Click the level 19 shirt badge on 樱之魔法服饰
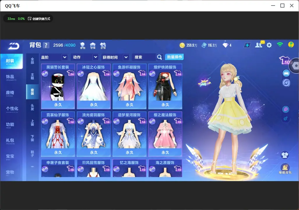 pos(177,121)
